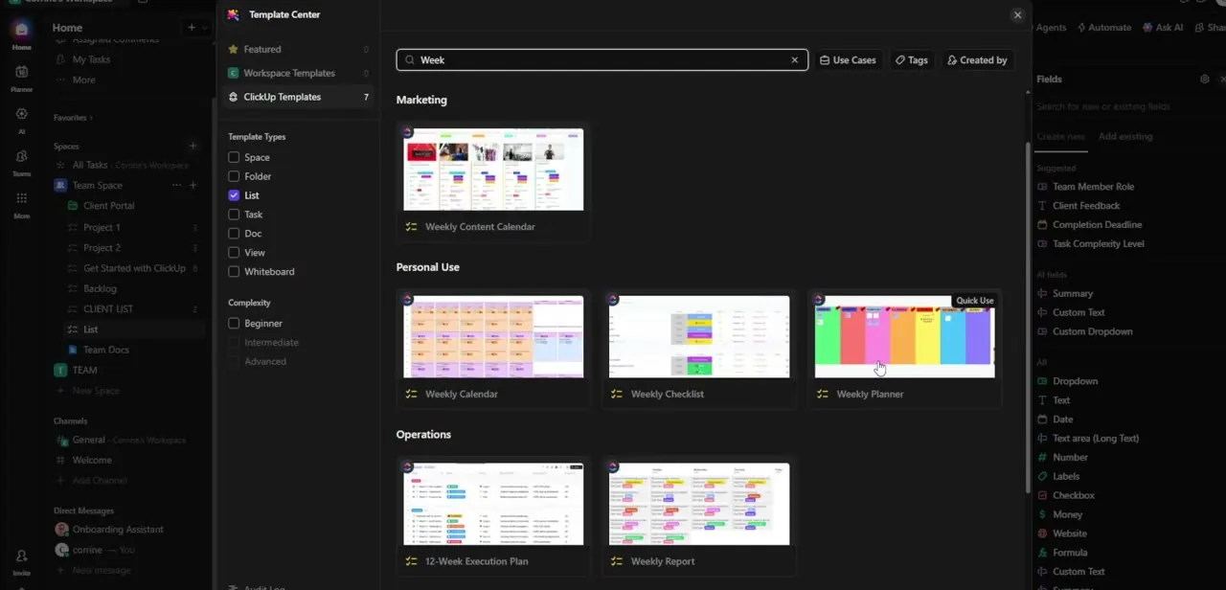Switch to Add existing tab
The image size is (1226, 590).
coord(1125,137)
